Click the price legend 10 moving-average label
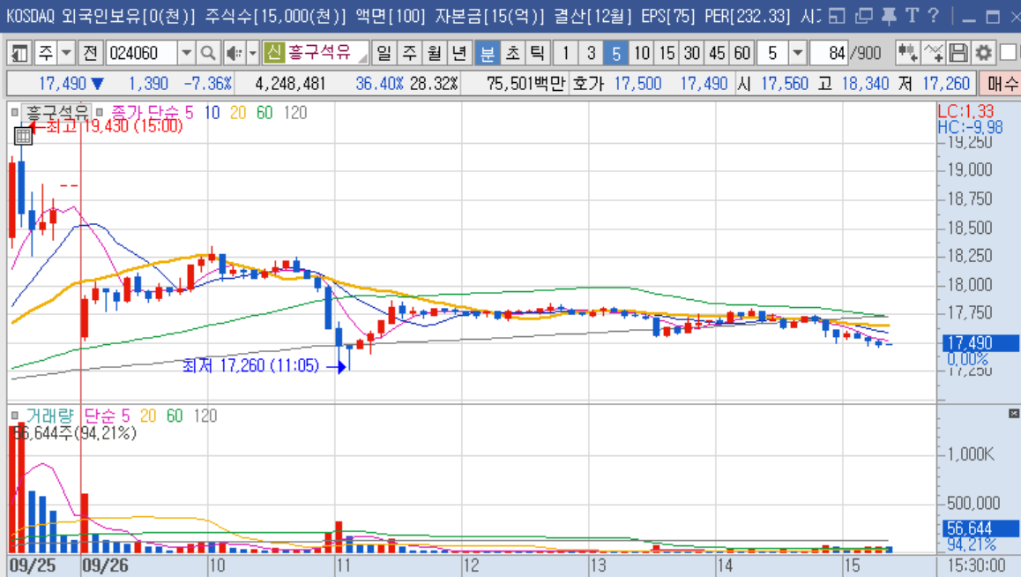 click(x=212, y=113)
